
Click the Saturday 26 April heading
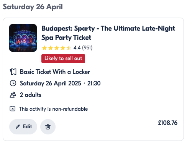tap(33, 7)
